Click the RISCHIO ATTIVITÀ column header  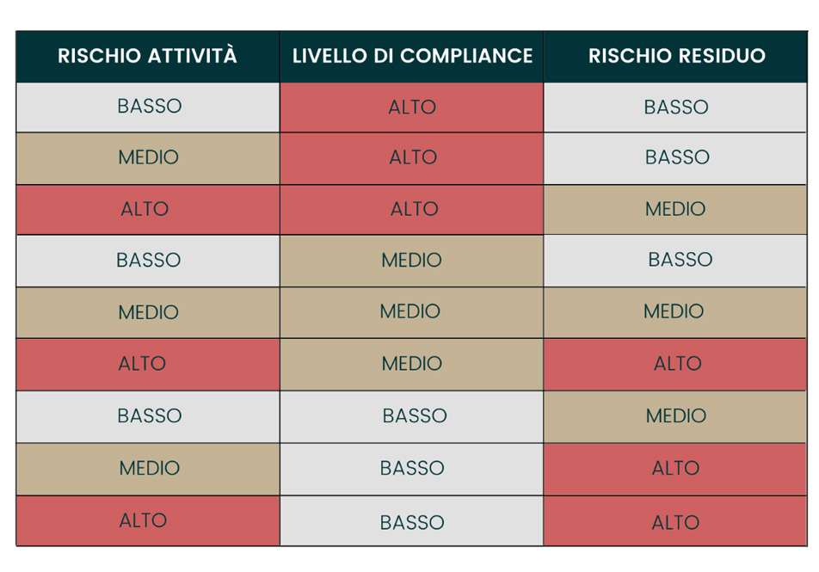(147, 57)
